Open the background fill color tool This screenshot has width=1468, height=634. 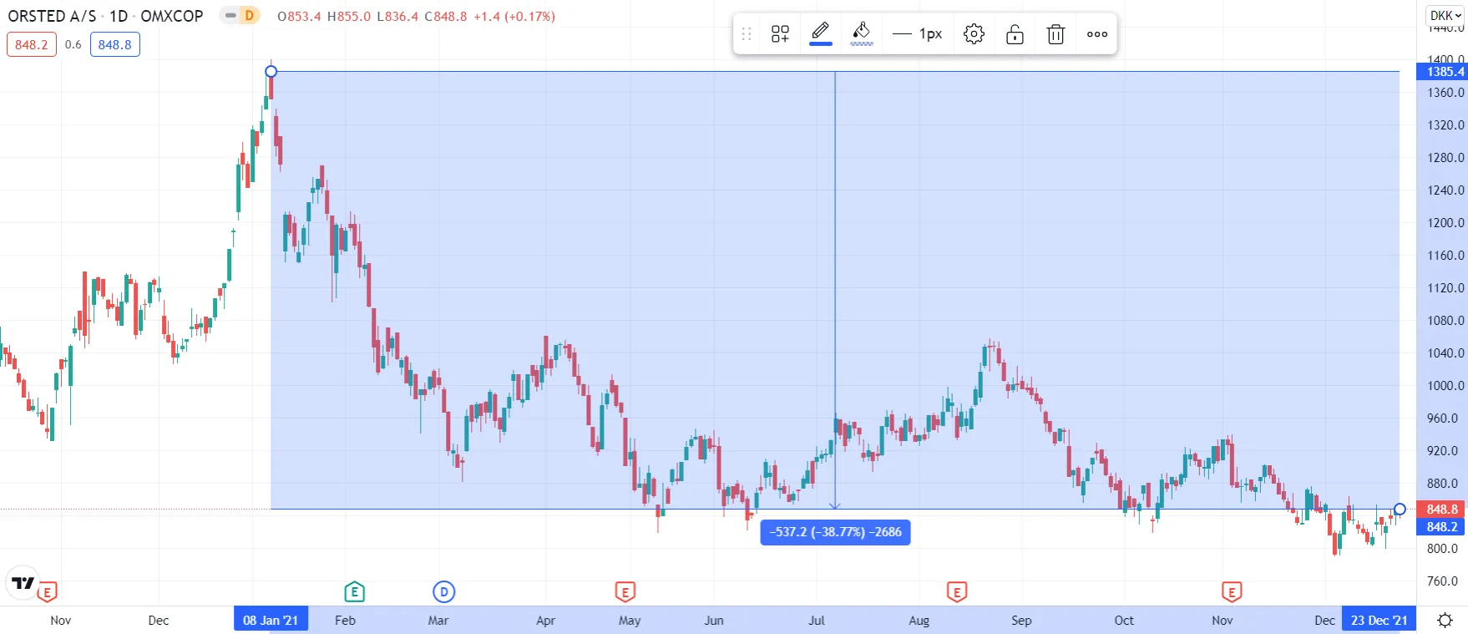click(x=862, y=33)
